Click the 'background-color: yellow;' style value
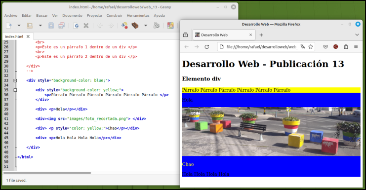 [x=91, y=90]
